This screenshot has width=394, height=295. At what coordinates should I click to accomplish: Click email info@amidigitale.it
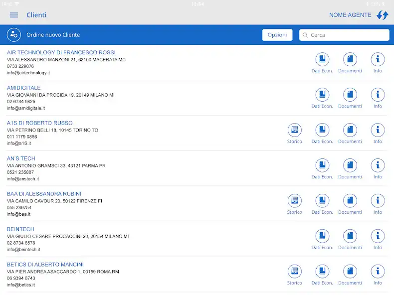26,108
